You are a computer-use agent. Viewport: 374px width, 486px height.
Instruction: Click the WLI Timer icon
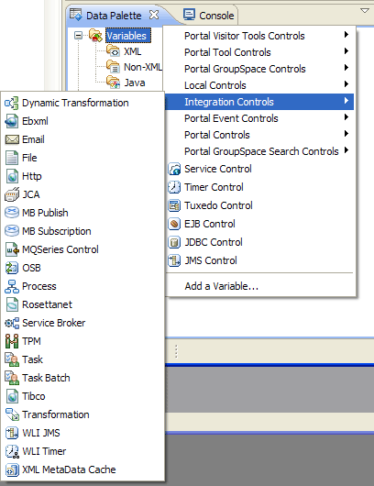(12, 451)
